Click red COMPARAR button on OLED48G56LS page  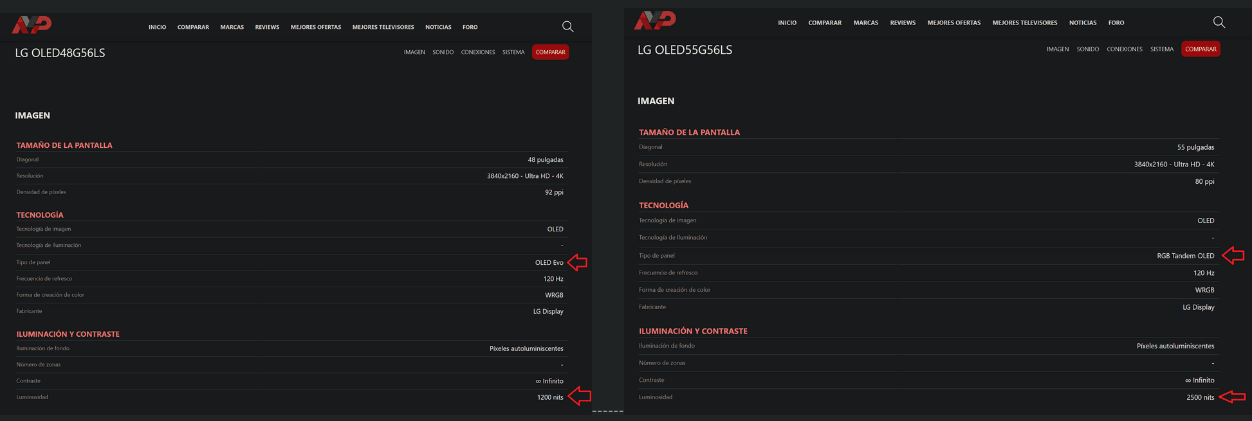(x=550, y=52)
